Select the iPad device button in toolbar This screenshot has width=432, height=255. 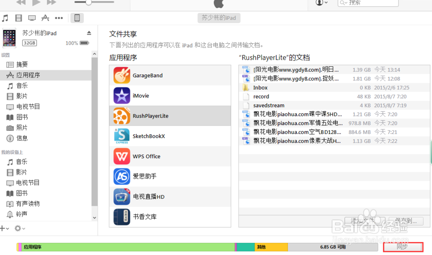pos(77,18)
